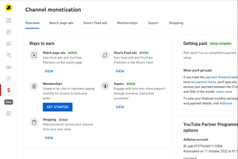Open the payment threshold link
238x159 pixels.
[x=218, y=77]
